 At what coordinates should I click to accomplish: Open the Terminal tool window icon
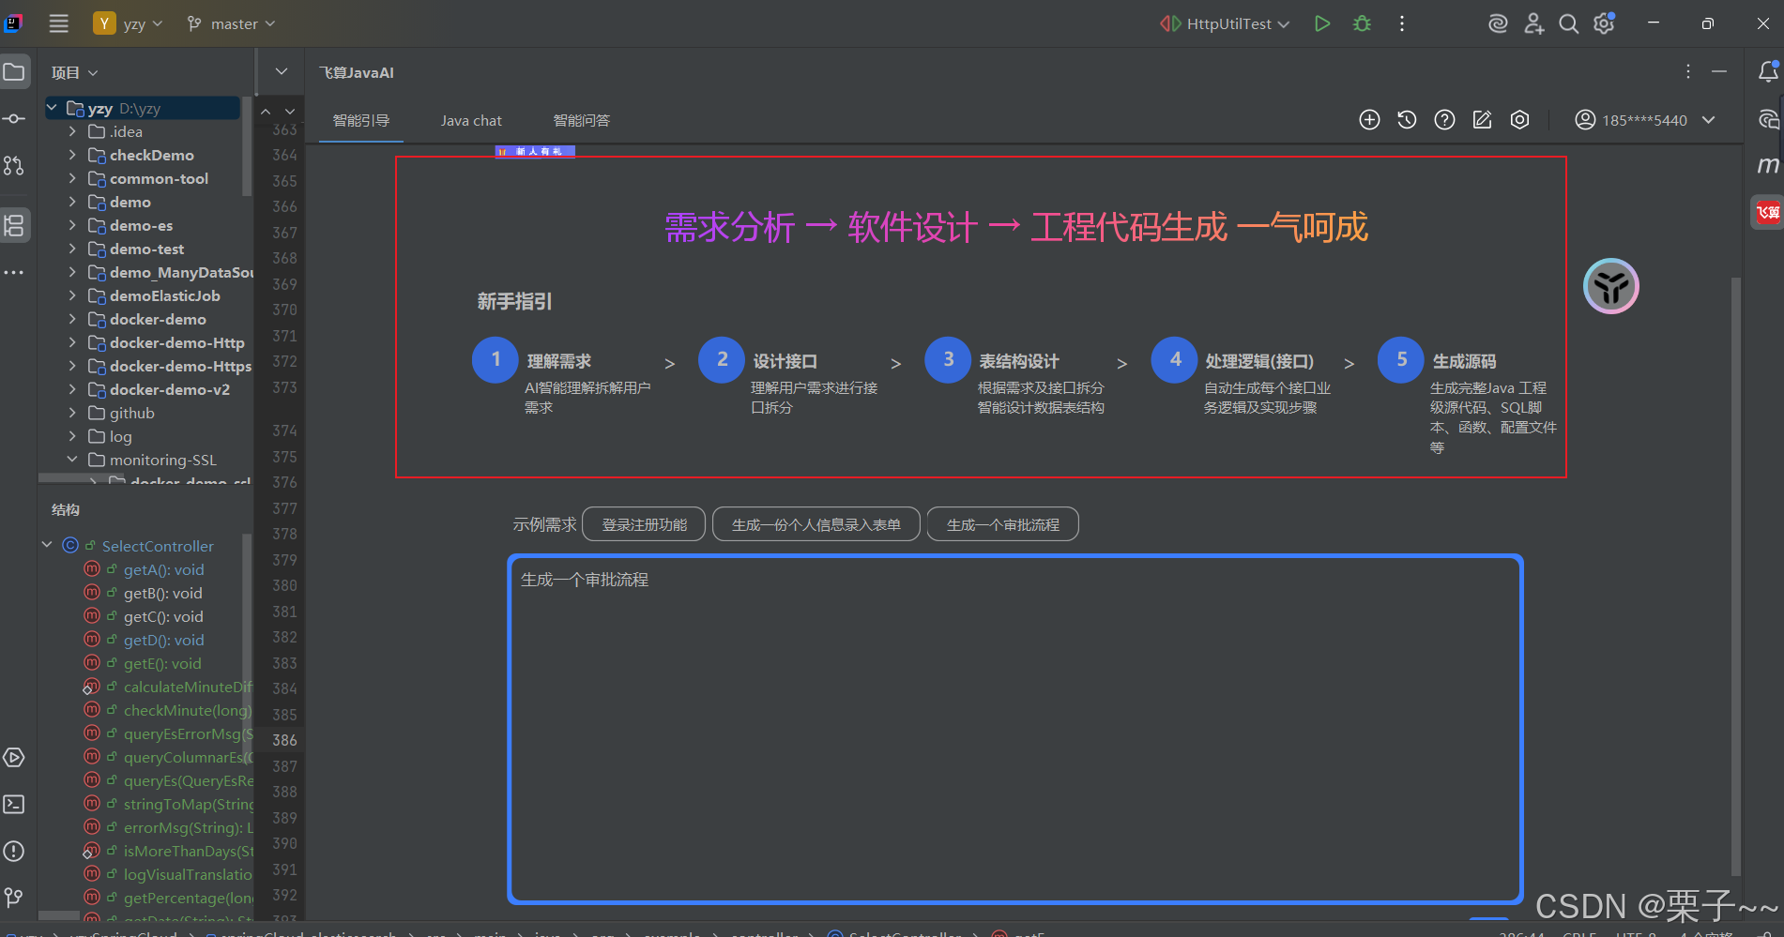click(x=14, y=804)
